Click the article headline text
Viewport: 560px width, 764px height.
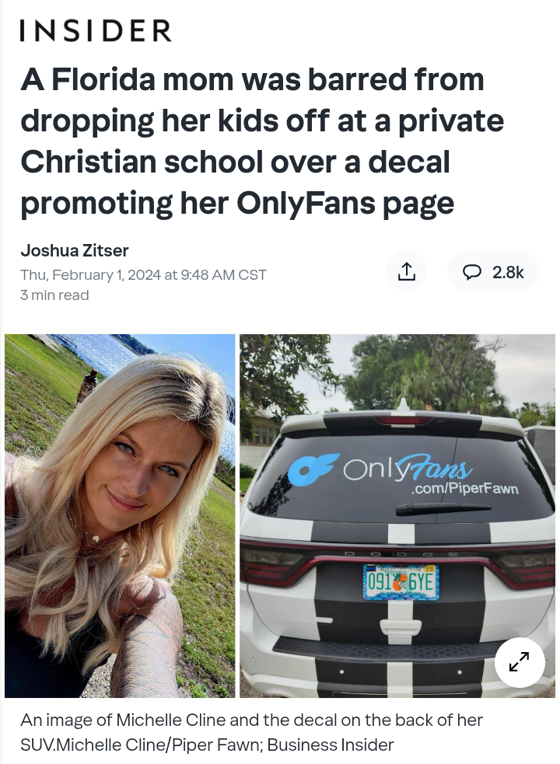pos(262,141)
